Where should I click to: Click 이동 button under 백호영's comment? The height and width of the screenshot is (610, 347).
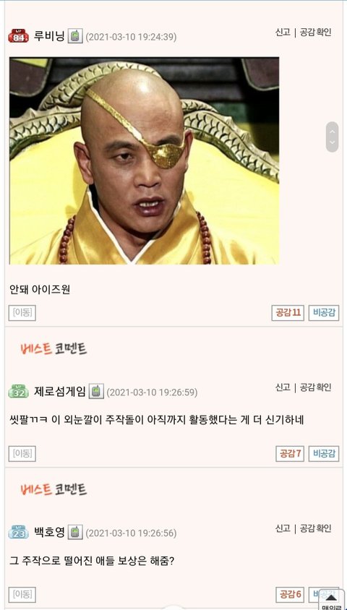(22, 594)
